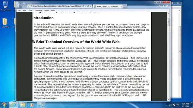This screenshot has width=193, height=108.
Task: Click the notepad-like app taskbar icon
Action: click(41, 105)
